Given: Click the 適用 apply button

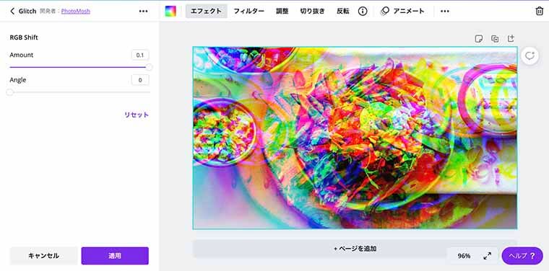Looking at the screenshot, I should pyautogui.click(x=115, y=256).
